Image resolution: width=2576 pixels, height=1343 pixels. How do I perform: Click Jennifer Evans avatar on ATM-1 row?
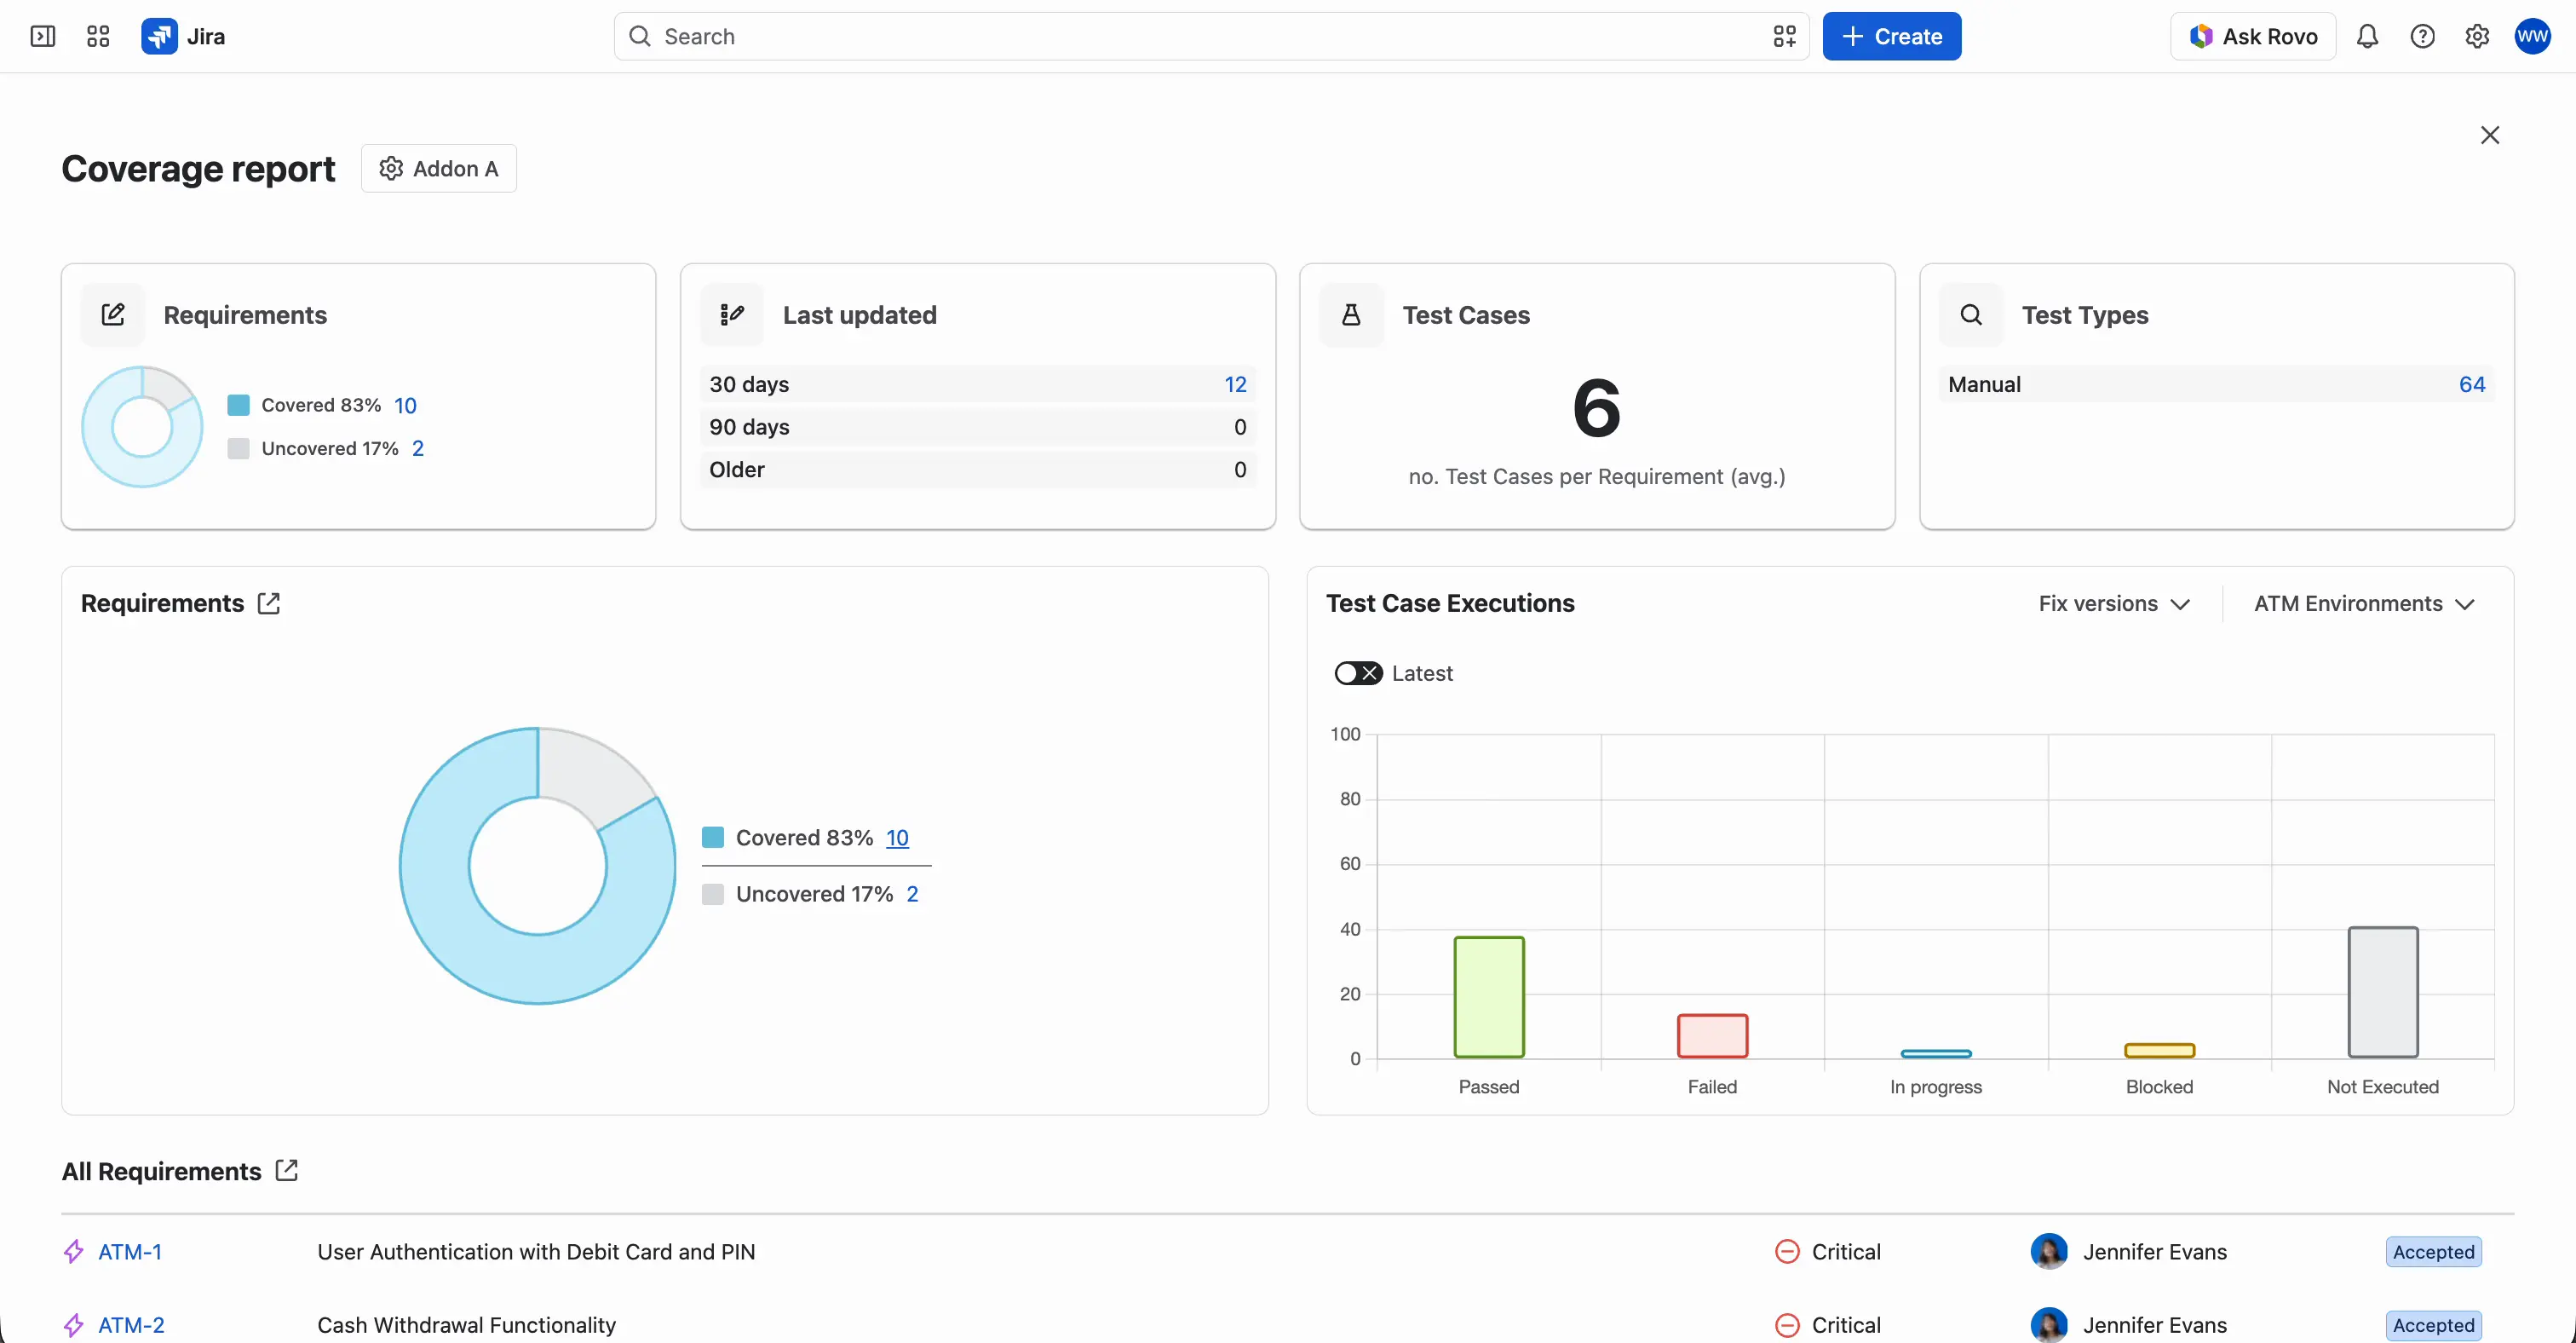2049,1251
